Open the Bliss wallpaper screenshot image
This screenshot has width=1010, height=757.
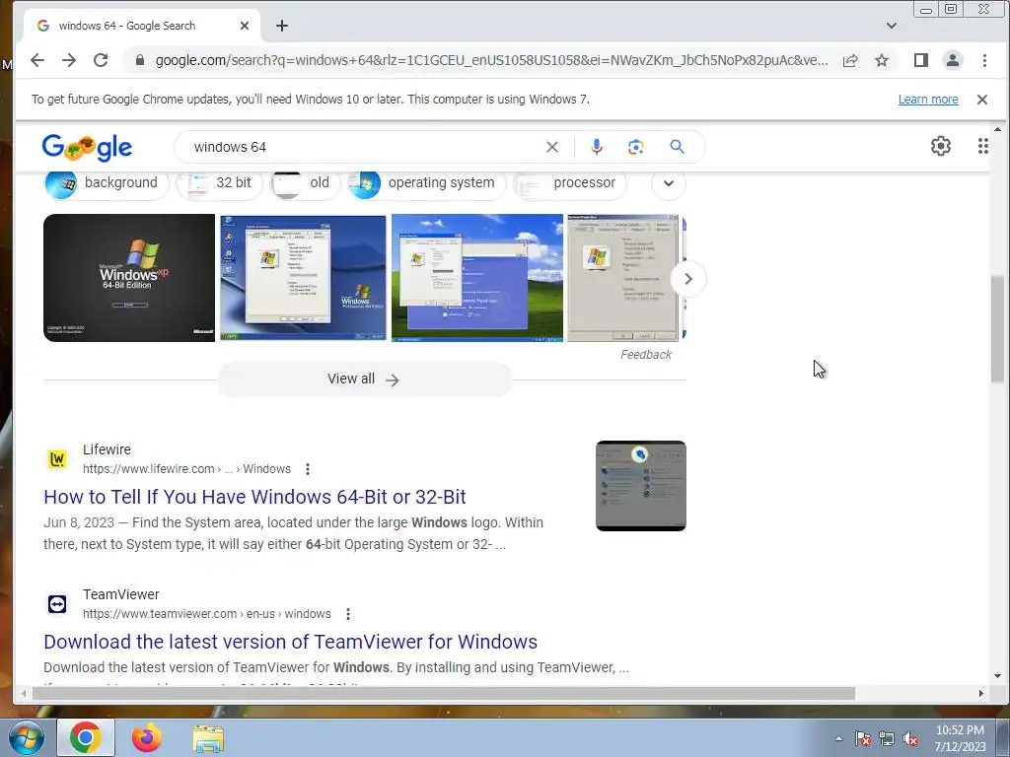(477, 278)
